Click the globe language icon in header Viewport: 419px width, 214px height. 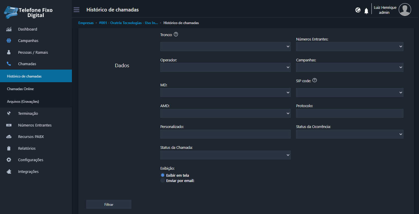[x=358, y=10]
